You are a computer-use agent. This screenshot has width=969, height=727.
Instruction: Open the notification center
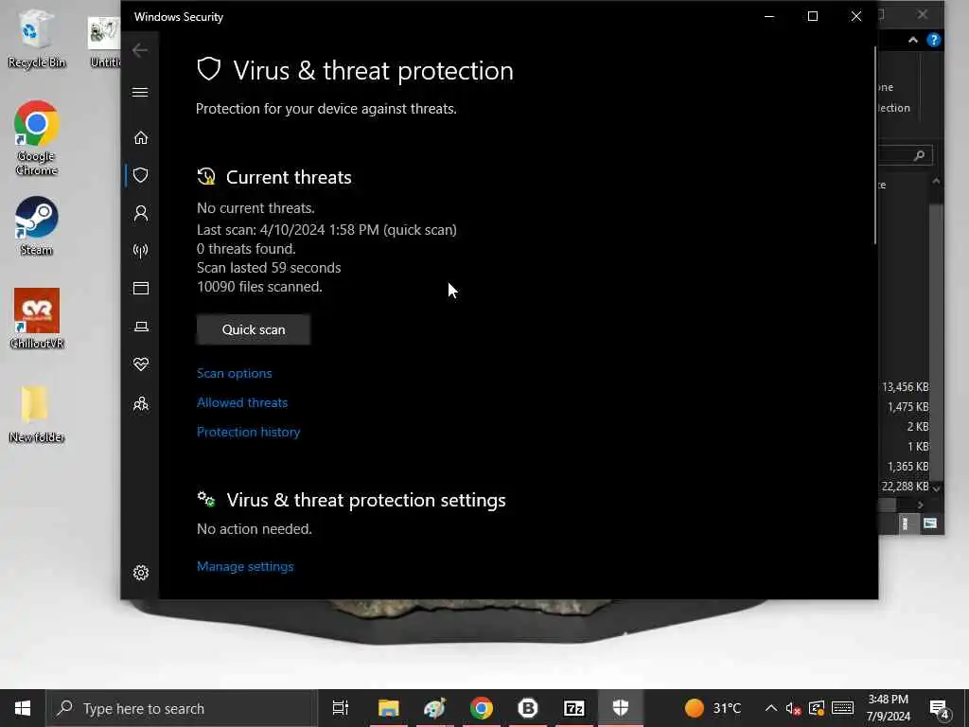(x=940, y=708)
